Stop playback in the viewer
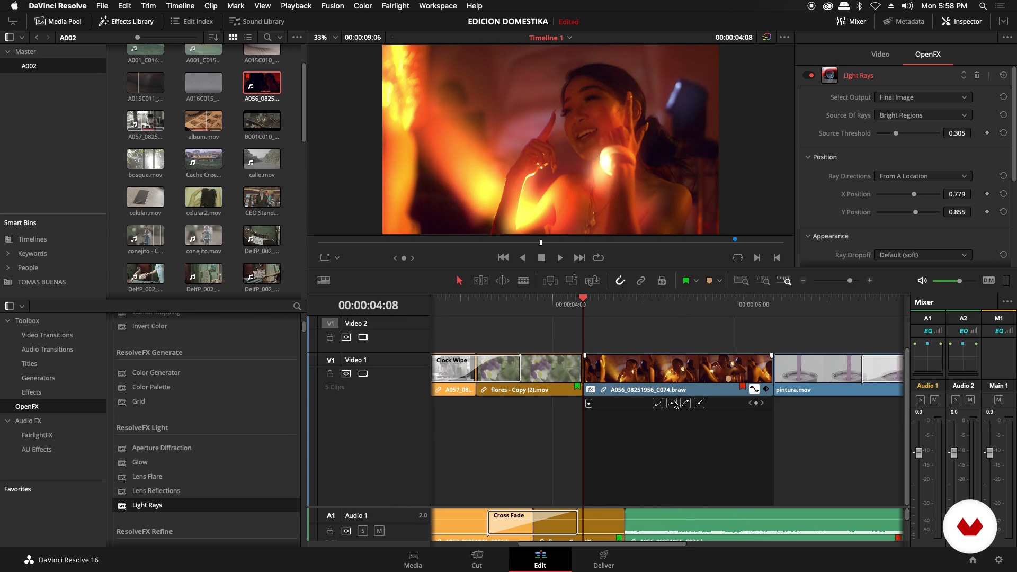 click(541, 257)
